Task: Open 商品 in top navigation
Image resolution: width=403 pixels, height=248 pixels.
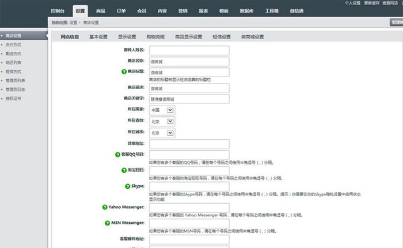Action: coord(101,11)
